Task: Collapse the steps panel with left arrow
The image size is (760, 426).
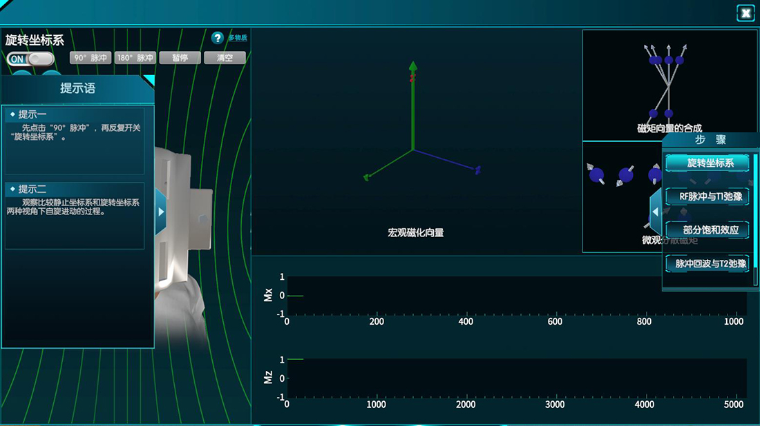Action: coord(655,212)
